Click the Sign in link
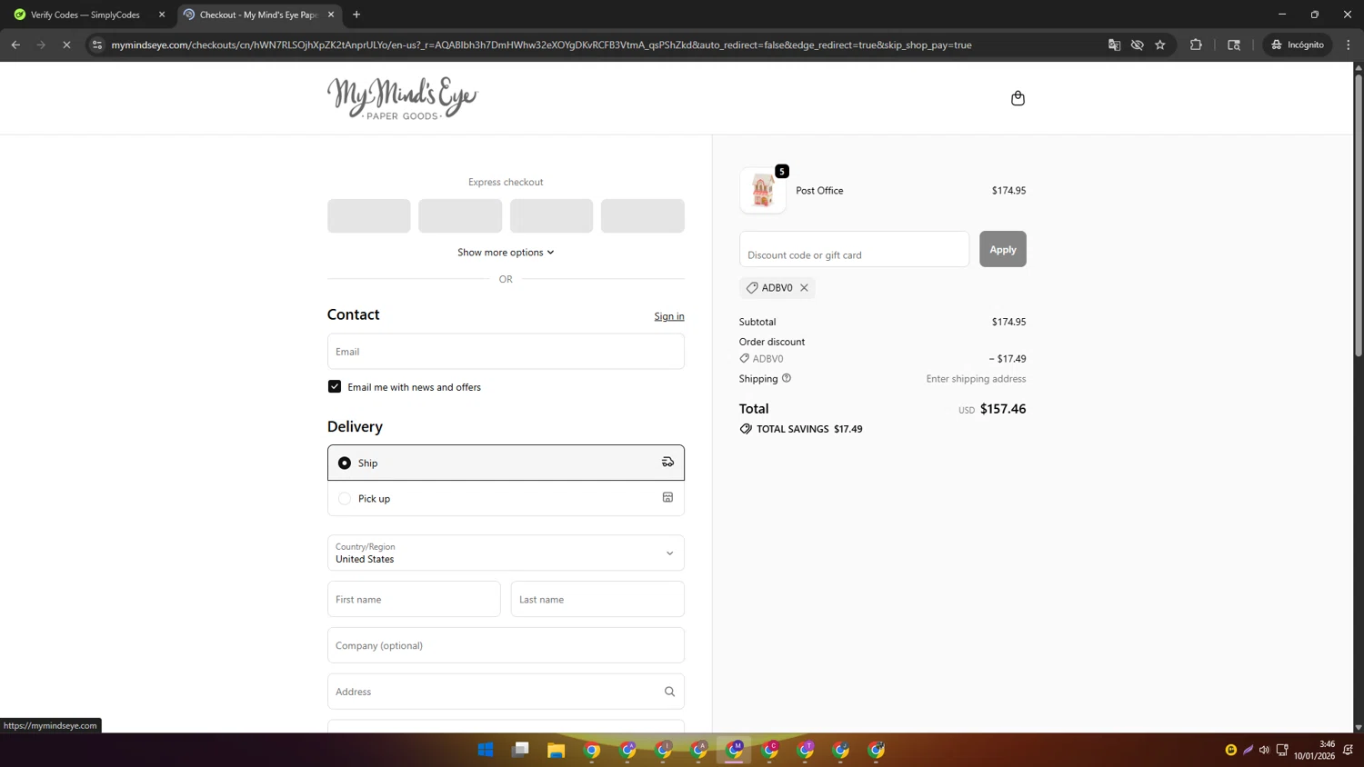Screen dimensions: 1364x767 pyautogui.click(x=669, y=316)
